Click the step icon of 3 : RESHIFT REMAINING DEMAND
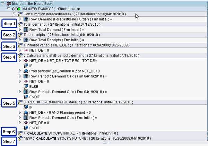The image size is (208, 146). point(20,102)
